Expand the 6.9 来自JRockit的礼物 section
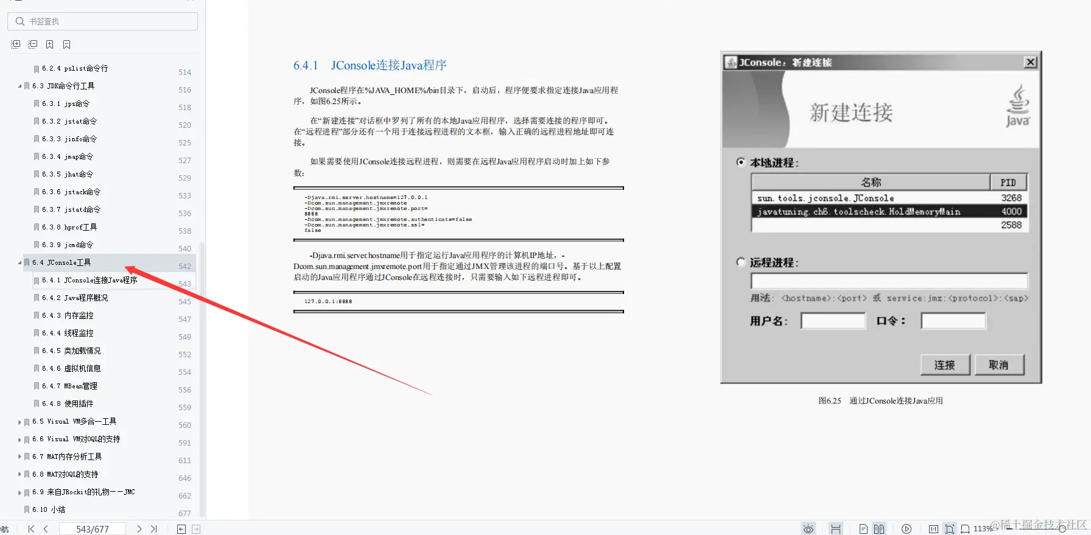The image size is (1091, 535). [x=19, y=492]
